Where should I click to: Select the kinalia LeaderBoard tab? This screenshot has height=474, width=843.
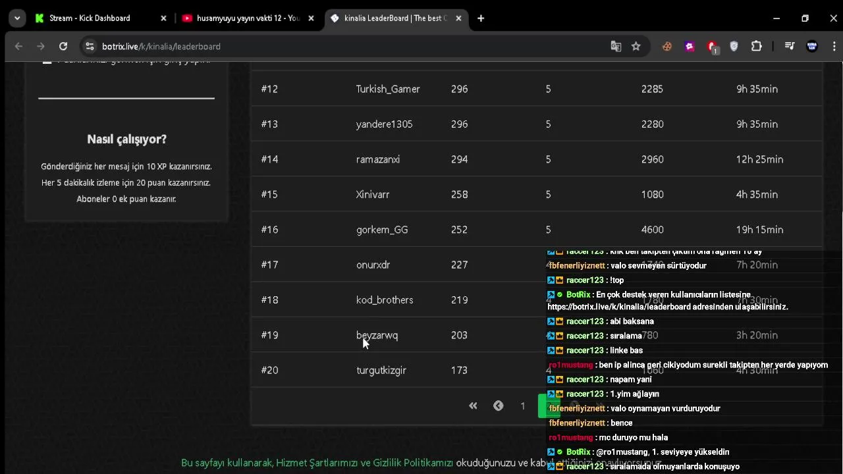click(x=396, y=18)
